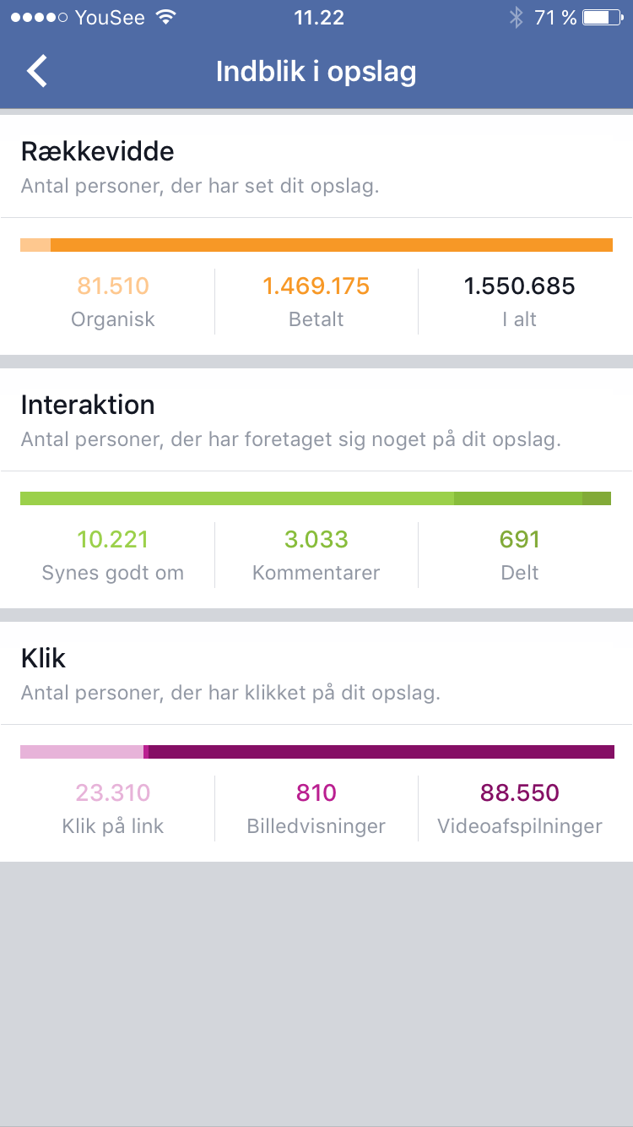Image resolution: width=633 pixels, height=1127 pixels.
Task: Select the Betalt reach count 1.469.175
Action: click(x=316, y=286)
